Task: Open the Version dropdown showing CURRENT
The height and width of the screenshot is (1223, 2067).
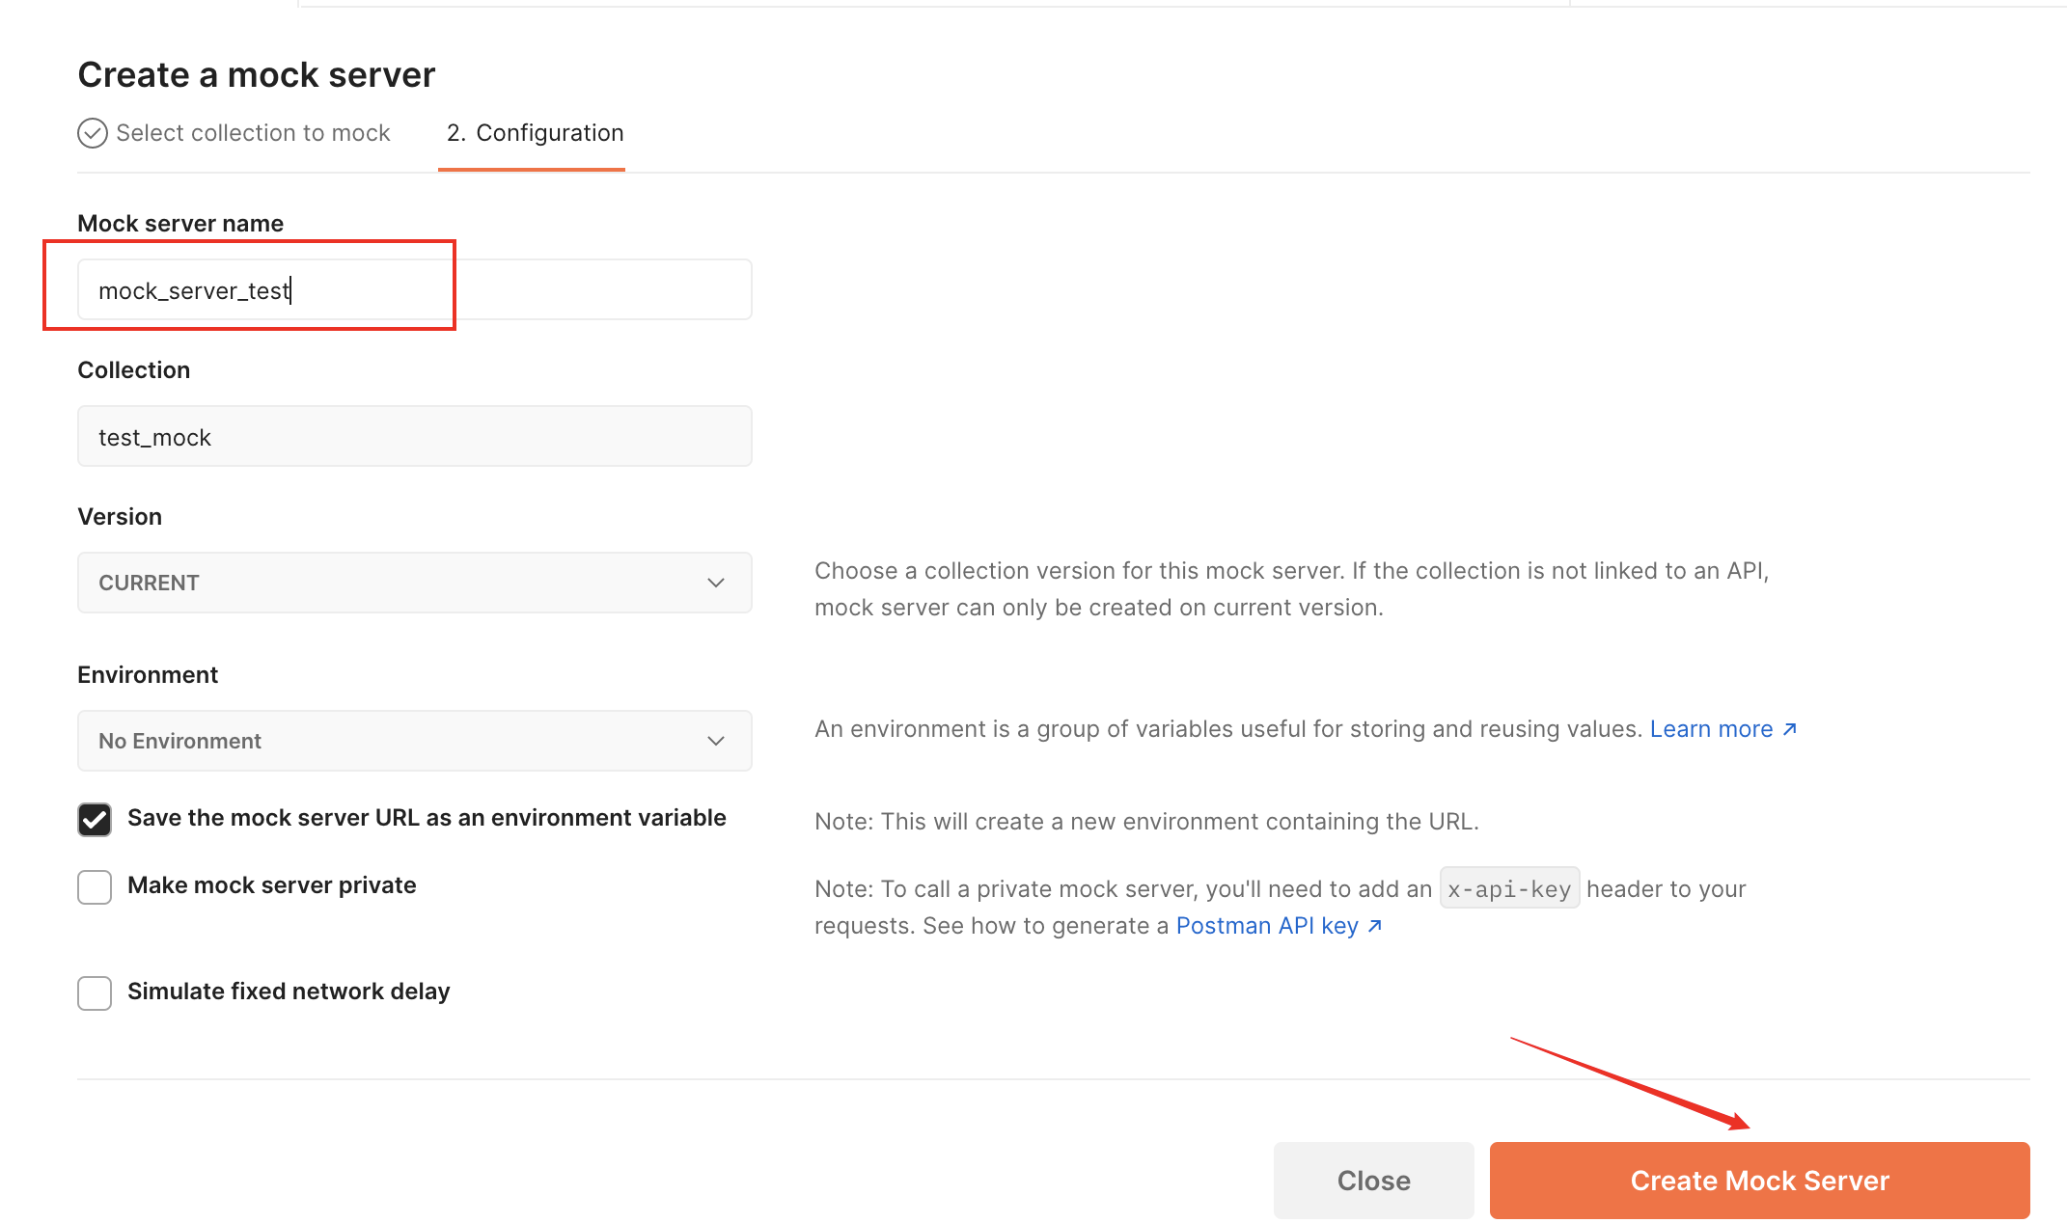Action: click(414, 583)
